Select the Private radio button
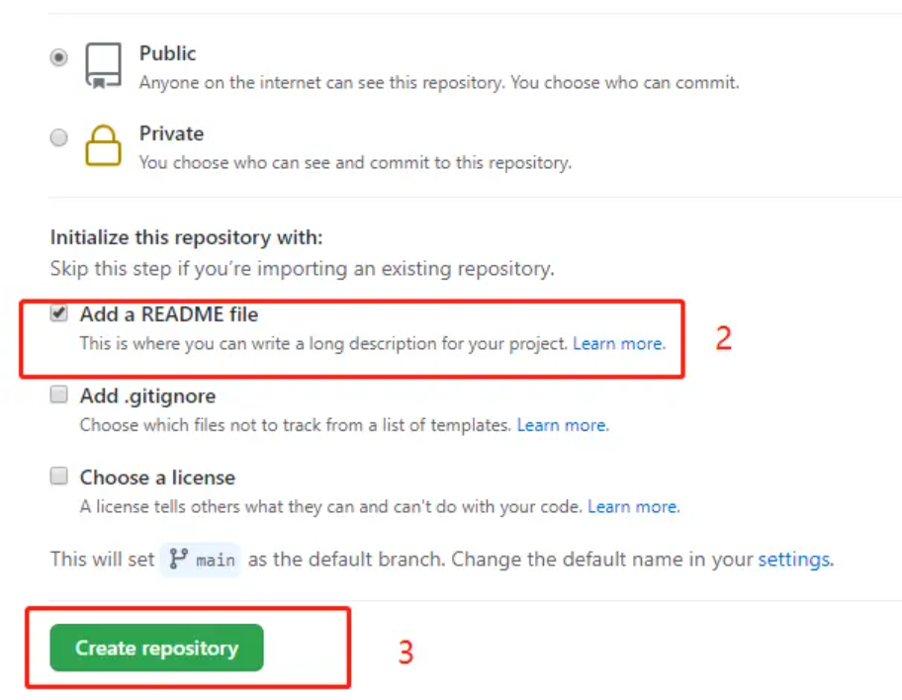The width and height of the screenshot is (902, 700). (58, 137)
